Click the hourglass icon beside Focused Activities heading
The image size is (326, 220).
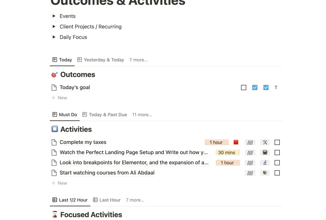point(54,214)
